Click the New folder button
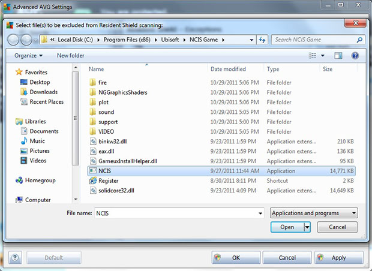Image resolution: width=372 pixels, height=271 pixels. click(70, 56)
